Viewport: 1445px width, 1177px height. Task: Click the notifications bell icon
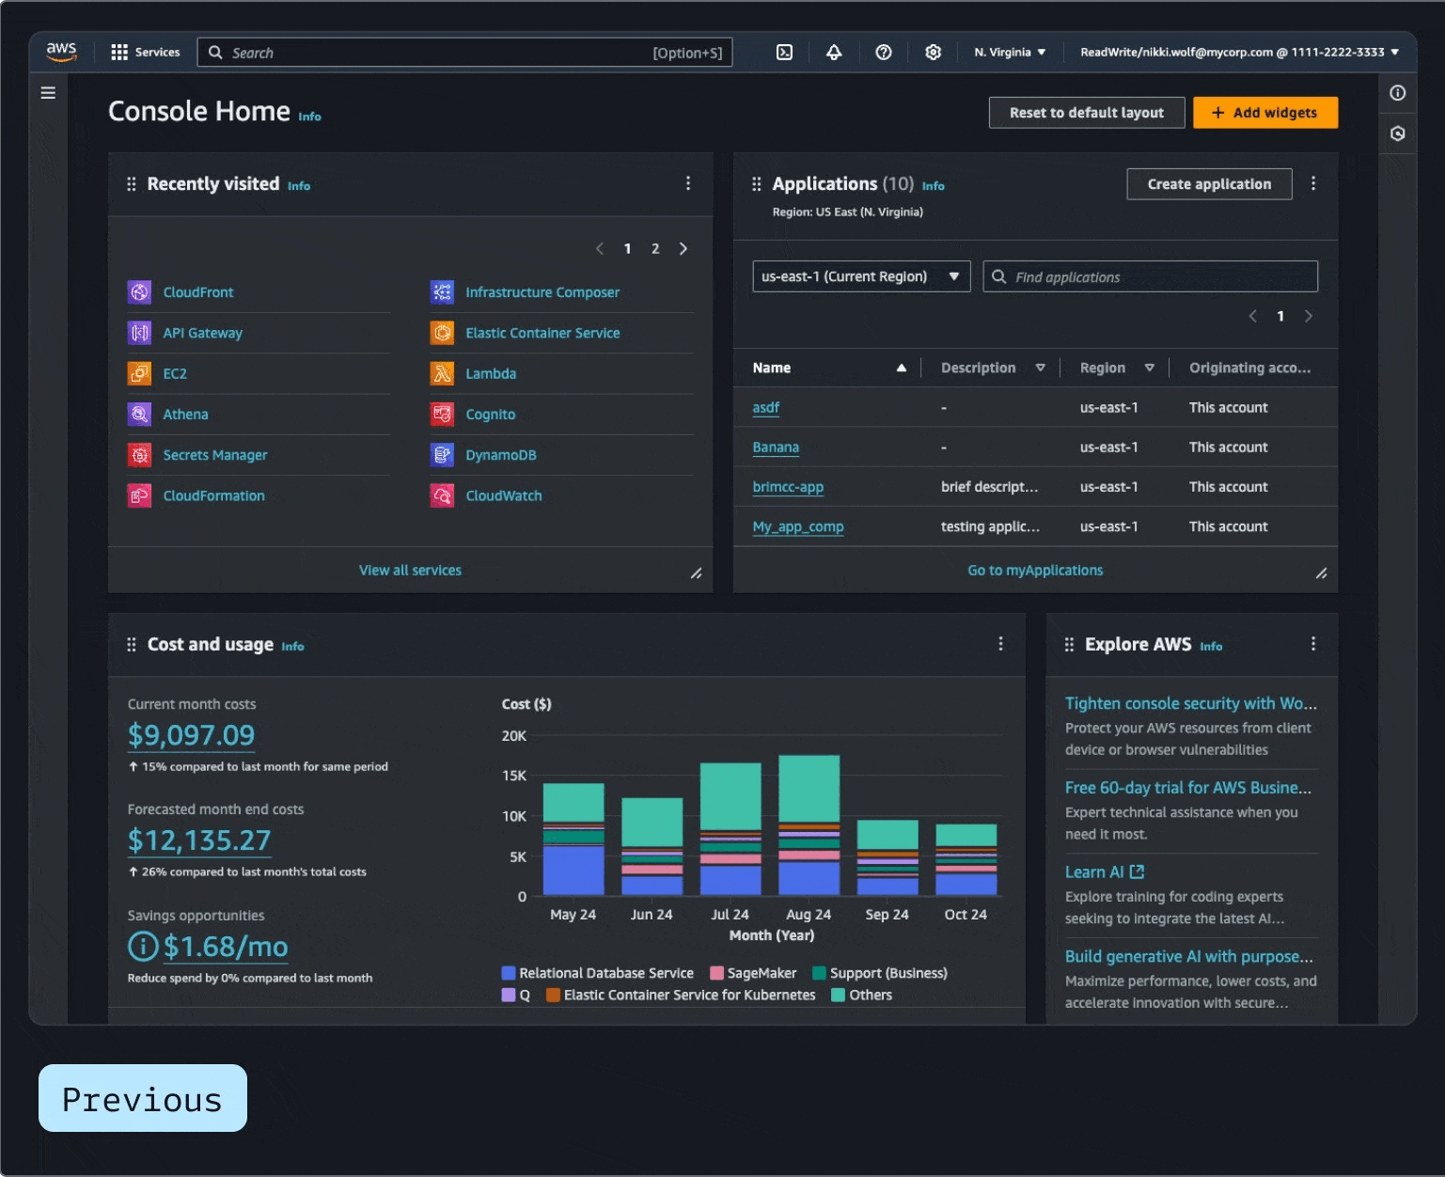click(x=834, y=53)
